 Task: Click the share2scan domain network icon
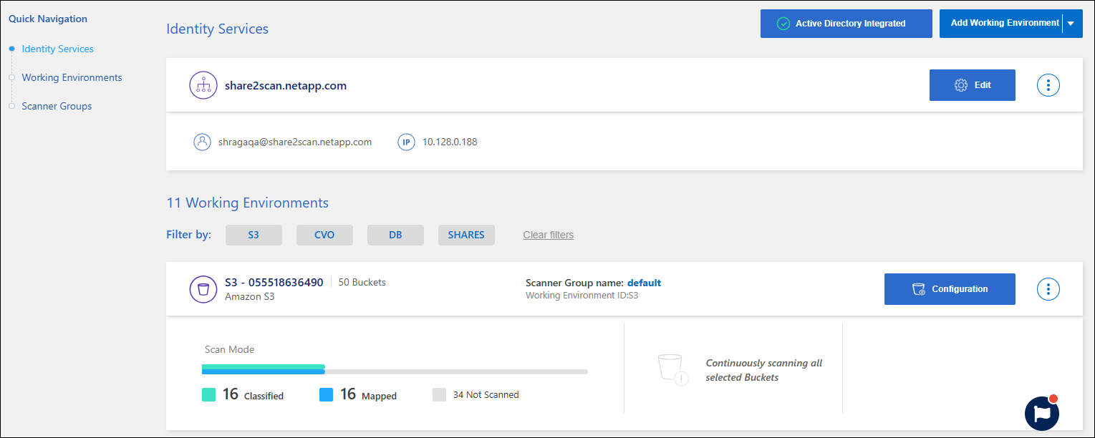click(203, 86)
